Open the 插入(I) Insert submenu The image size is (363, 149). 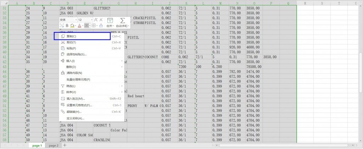pyautogui.click(x=92, y=61)
